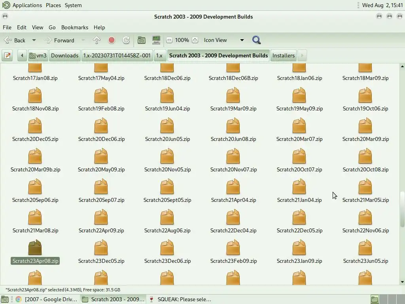The image size is (405, 304).
Task: Click the red Stop loading icon
Action: click(112, 40)
